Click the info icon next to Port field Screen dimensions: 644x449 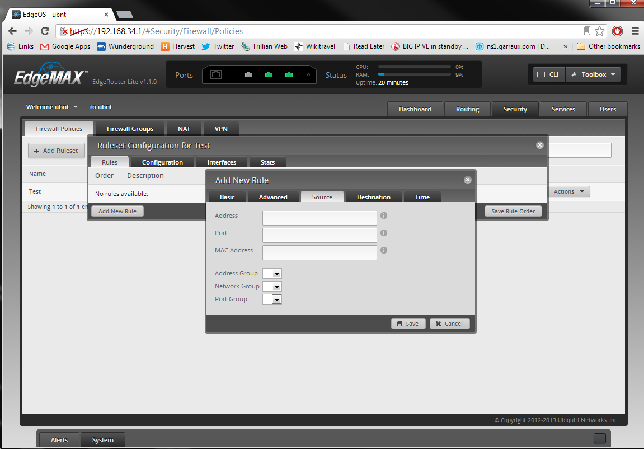pos(384,233)
